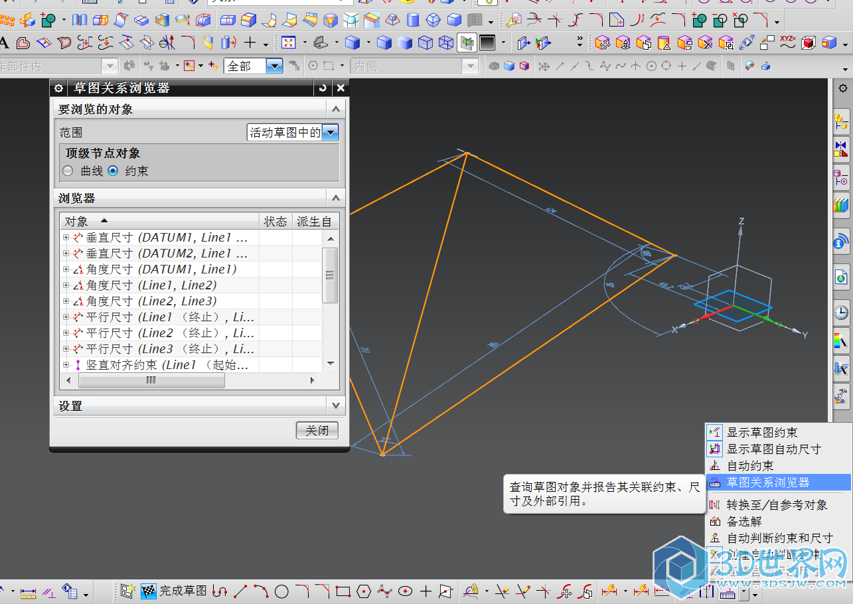Collapse the 浏览器 section

tap(336, 198)
